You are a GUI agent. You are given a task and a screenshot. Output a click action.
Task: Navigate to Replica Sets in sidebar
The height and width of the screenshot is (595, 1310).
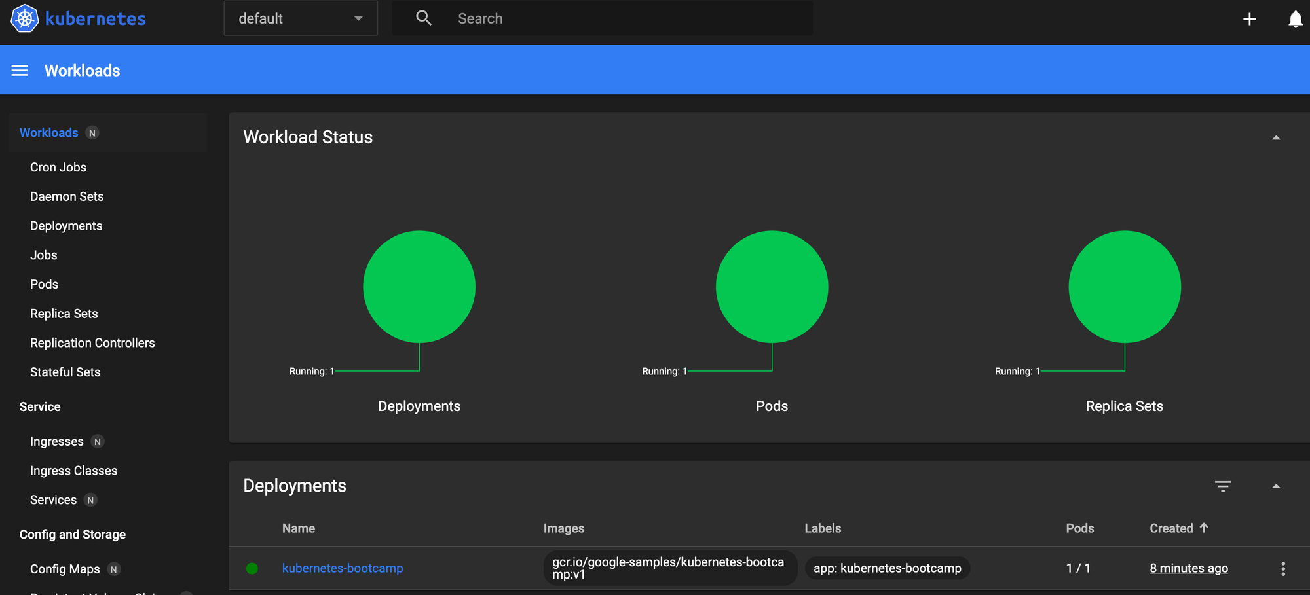tap(64, 314)
